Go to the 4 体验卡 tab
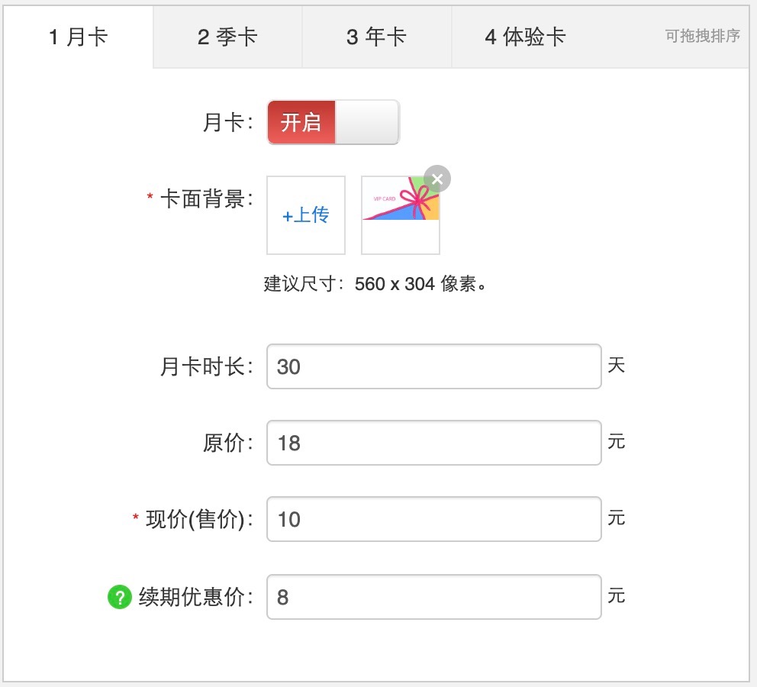 click(526, 37)
